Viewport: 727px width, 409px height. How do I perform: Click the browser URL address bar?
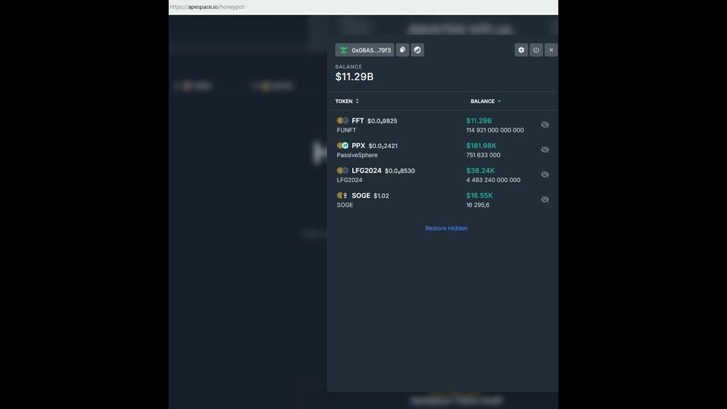(x=363, y=7)
